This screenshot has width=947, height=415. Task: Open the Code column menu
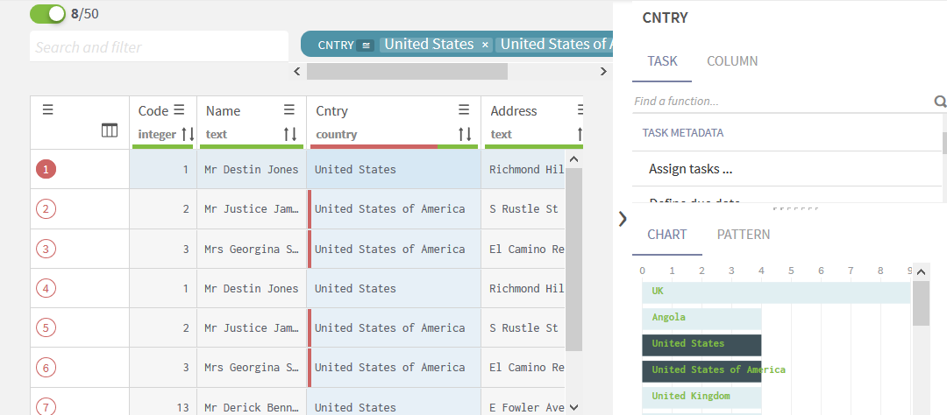point(179,110)
